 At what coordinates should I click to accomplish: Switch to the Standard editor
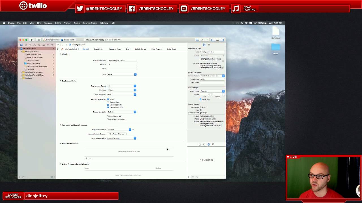click(x=197, y=40)
